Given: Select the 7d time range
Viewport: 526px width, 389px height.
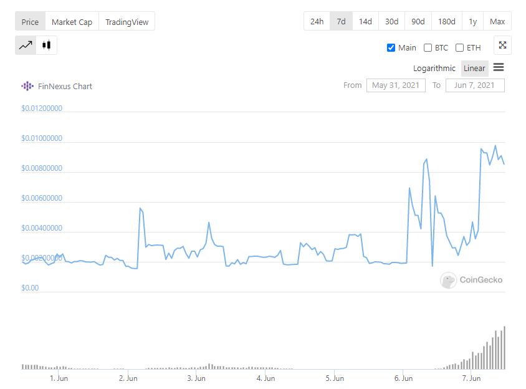Looking at the screenshot, I should [341, 21].
